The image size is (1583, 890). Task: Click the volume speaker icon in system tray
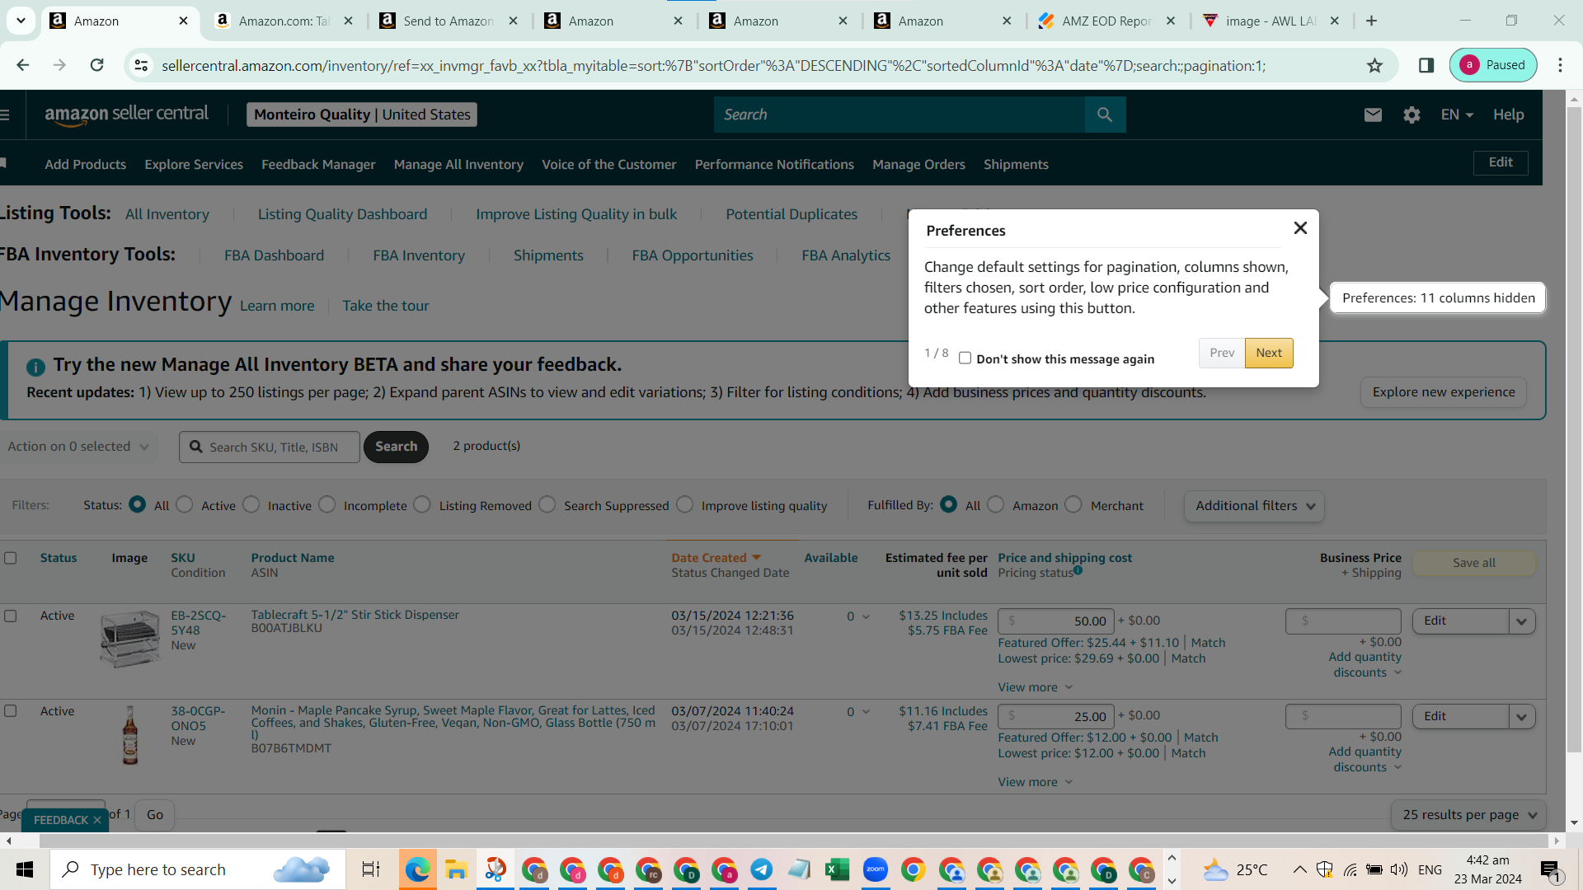(1398, 869)
